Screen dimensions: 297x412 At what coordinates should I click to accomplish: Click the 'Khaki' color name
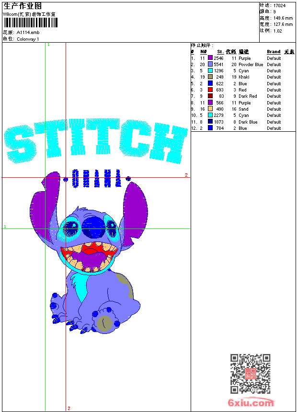(244, 77)
